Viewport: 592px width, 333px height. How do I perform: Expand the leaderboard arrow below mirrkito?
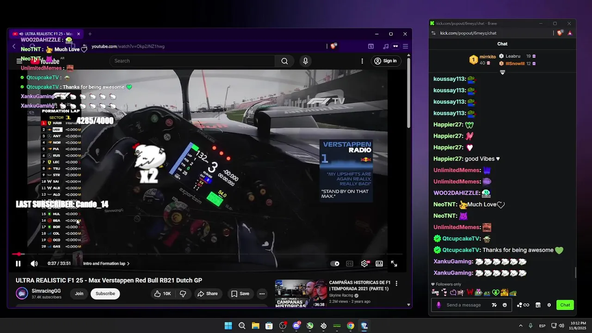click(502, 72)
